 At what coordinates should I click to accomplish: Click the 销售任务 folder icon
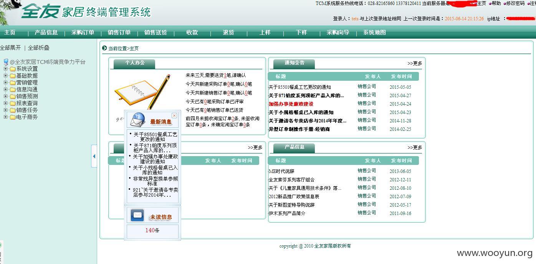[13, 111]
